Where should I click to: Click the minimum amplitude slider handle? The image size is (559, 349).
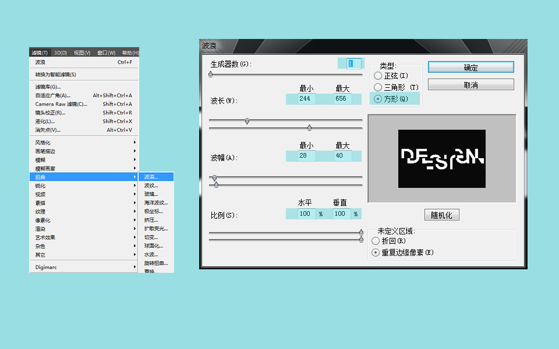click(215, 178)
